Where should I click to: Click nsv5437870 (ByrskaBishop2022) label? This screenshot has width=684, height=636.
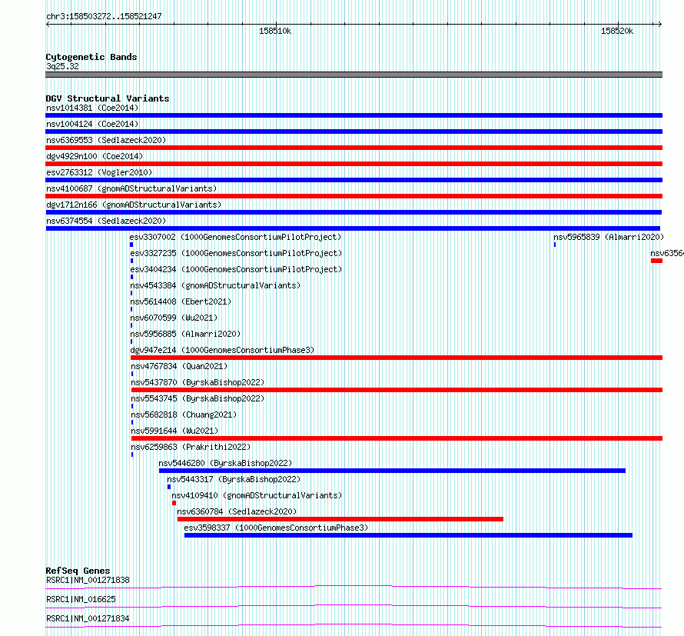pos(198,382)
